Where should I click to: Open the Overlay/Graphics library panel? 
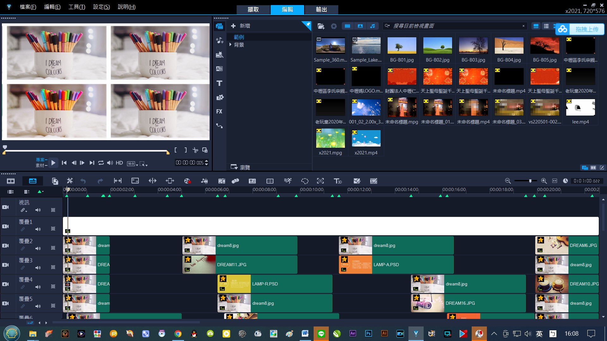219,98
